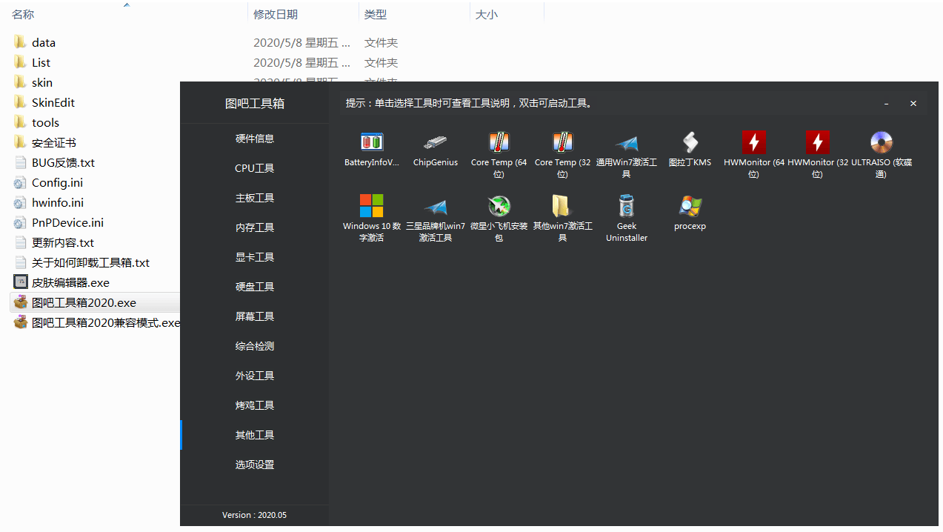
Task: Launch the BatteryInfoView tool
Action: point(371,148)
